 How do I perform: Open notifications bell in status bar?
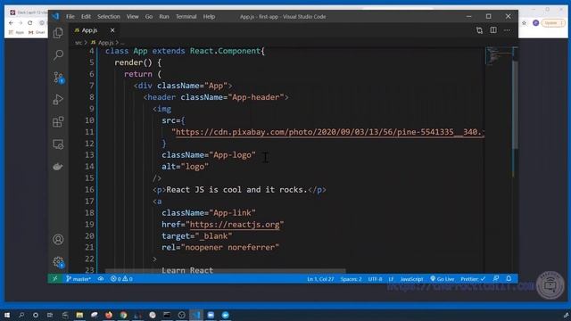coord(509,279)
